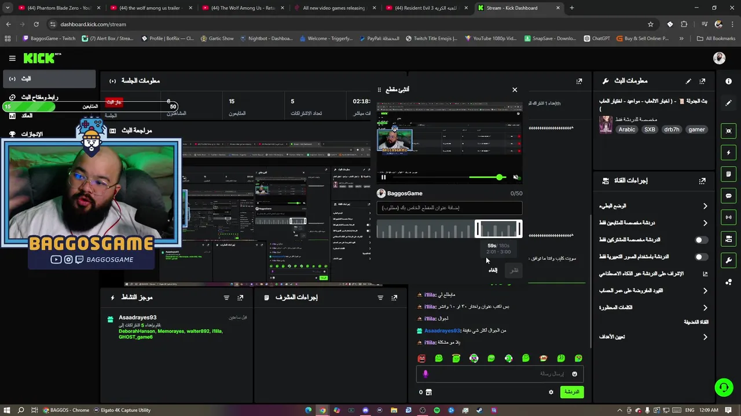The height and width of the screenshot is (416, 741).
Task: Click the drb7h tag chip
Action: click(x=672, y=130)
